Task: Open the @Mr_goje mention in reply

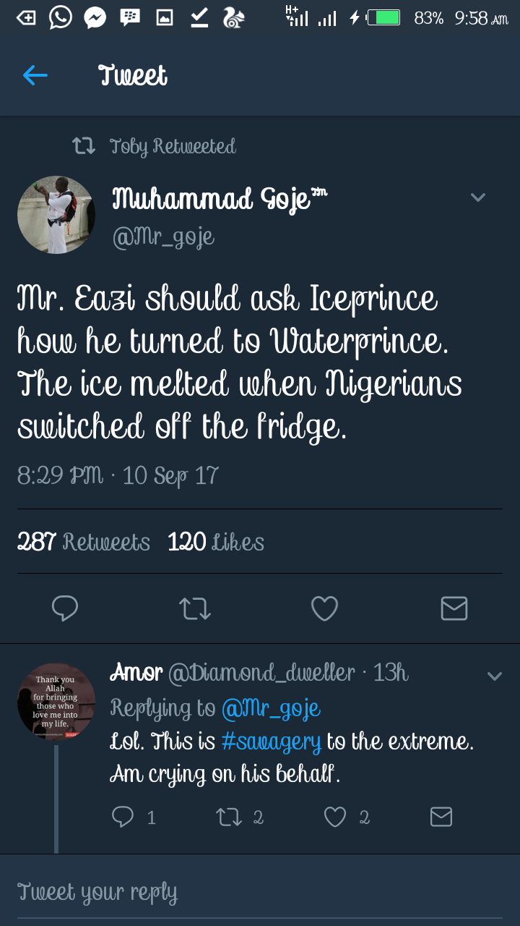Action: (x=271, y=708)
